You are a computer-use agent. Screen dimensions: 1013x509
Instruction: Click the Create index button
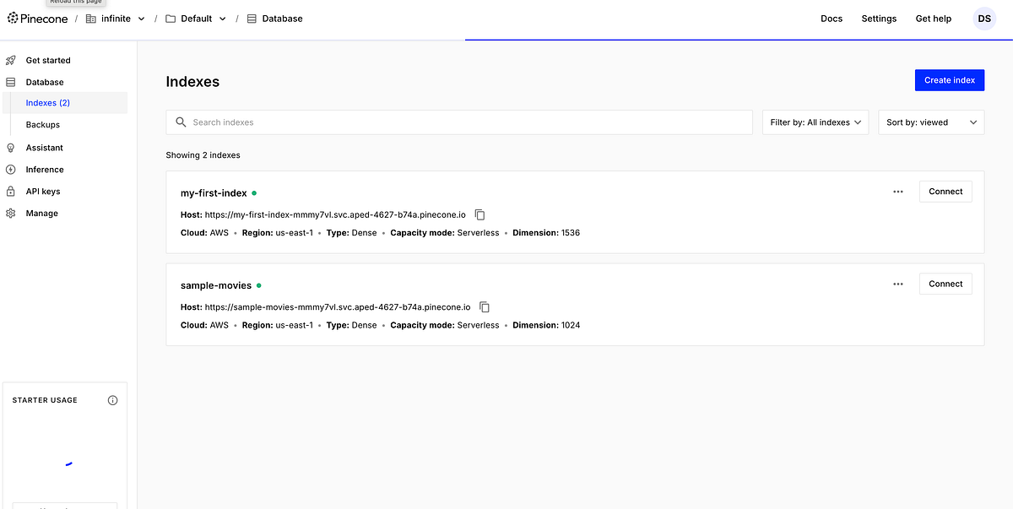tap(949, 79)
